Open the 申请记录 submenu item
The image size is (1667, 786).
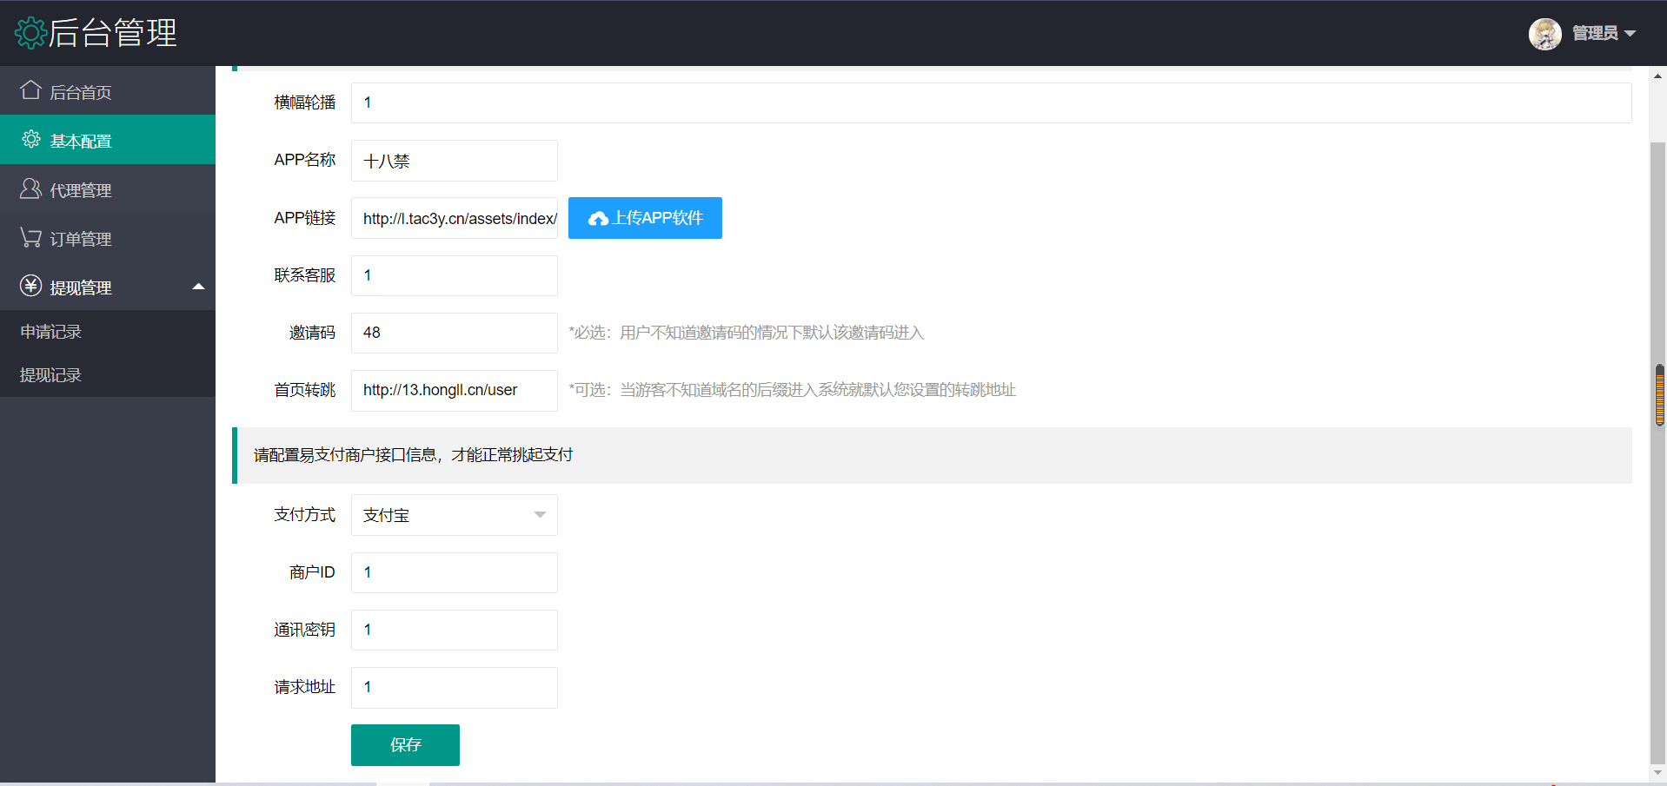point(51,332)
